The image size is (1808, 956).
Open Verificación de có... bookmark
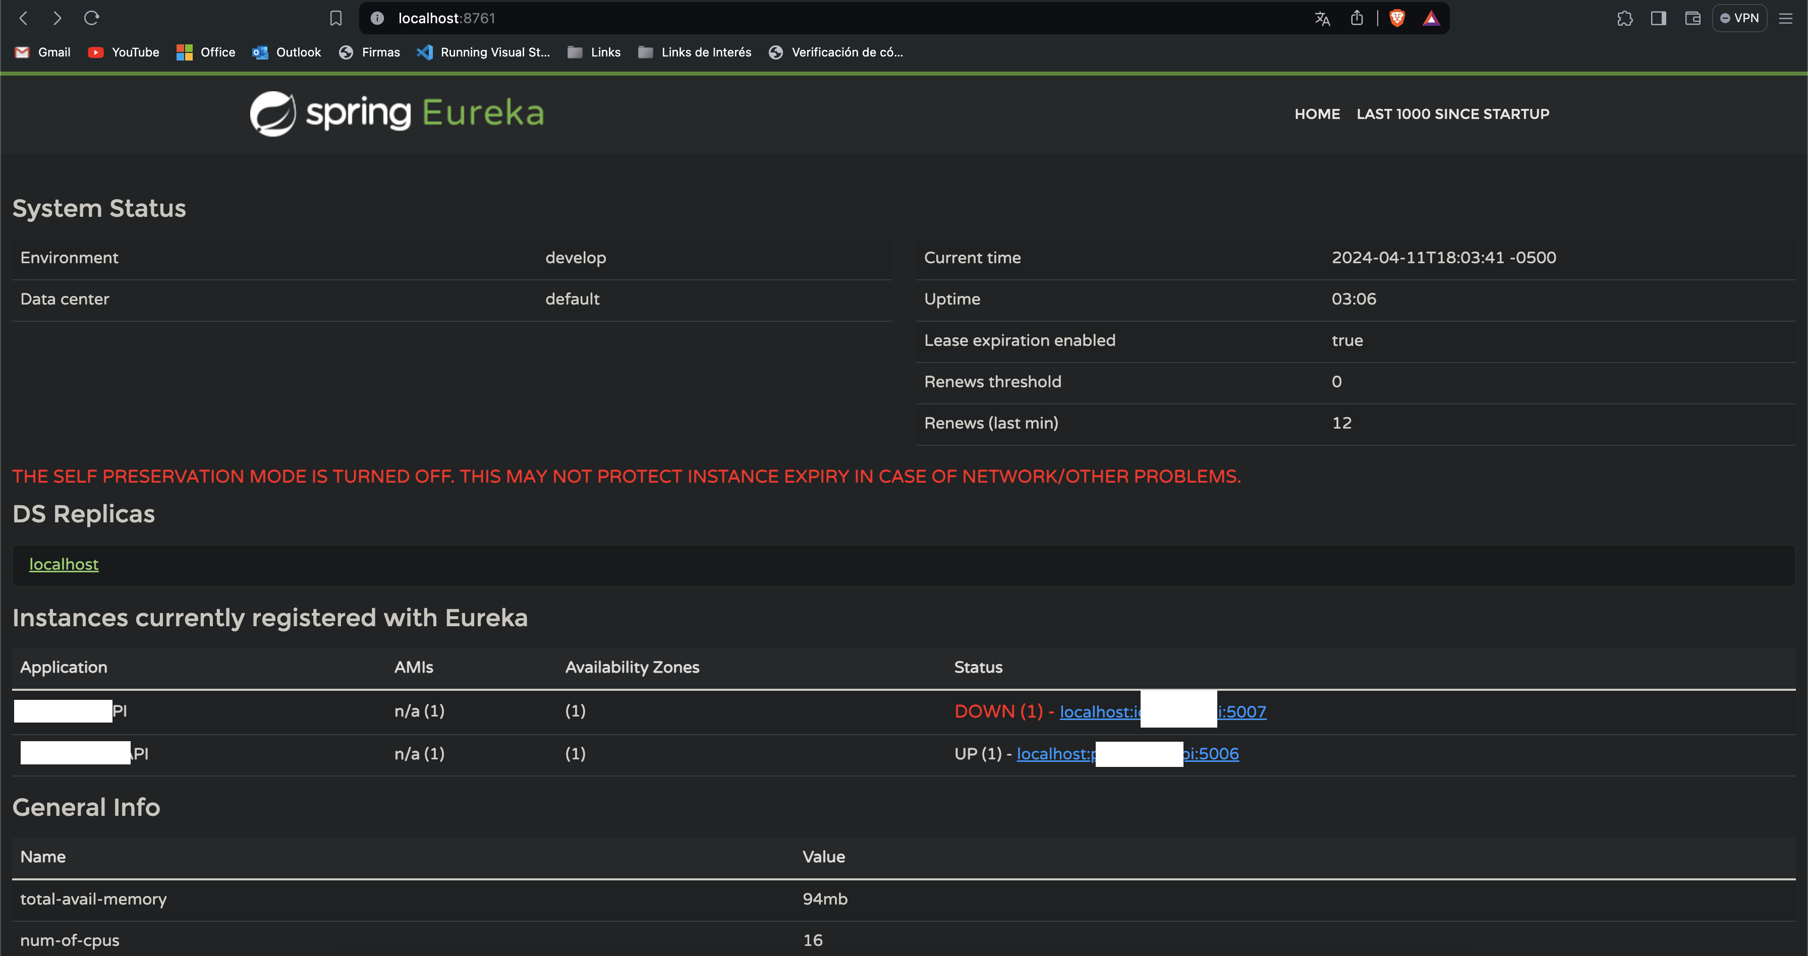point(836,52)
